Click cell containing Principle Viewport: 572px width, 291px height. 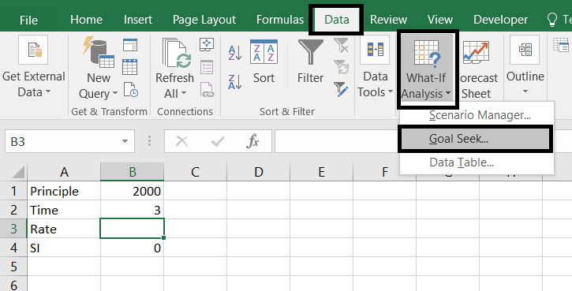pyautogui.click(x=64, y=191)
